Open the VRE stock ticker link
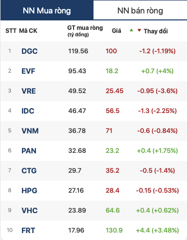Image resolution: width=187 pixels, height=240 pixels. [29, 91]
